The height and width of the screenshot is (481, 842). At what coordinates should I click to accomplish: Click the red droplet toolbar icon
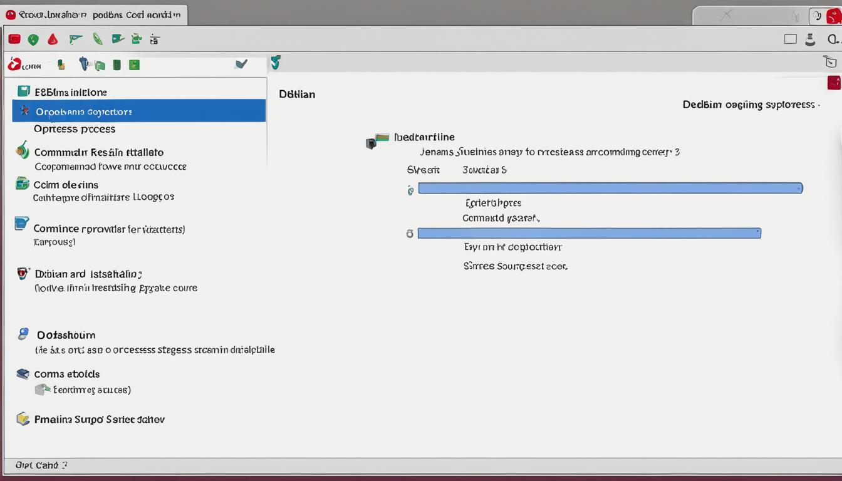(x=53, y=39)
